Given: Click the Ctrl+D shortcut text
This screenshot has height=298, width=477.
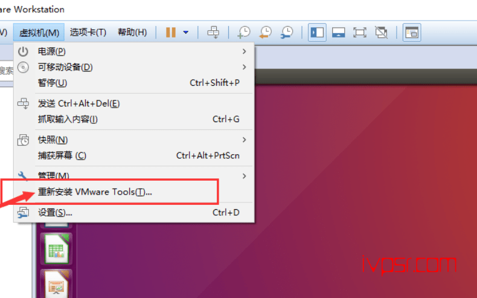Looking at the screenshot, I should (x=226, y=212).
